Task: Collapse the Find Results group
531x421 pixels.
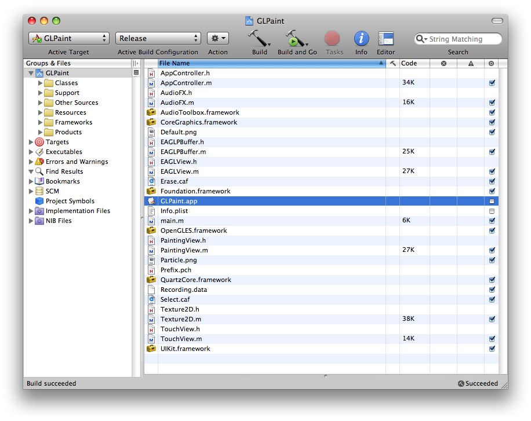Action: pyautogui.click(x=31, y=171)
